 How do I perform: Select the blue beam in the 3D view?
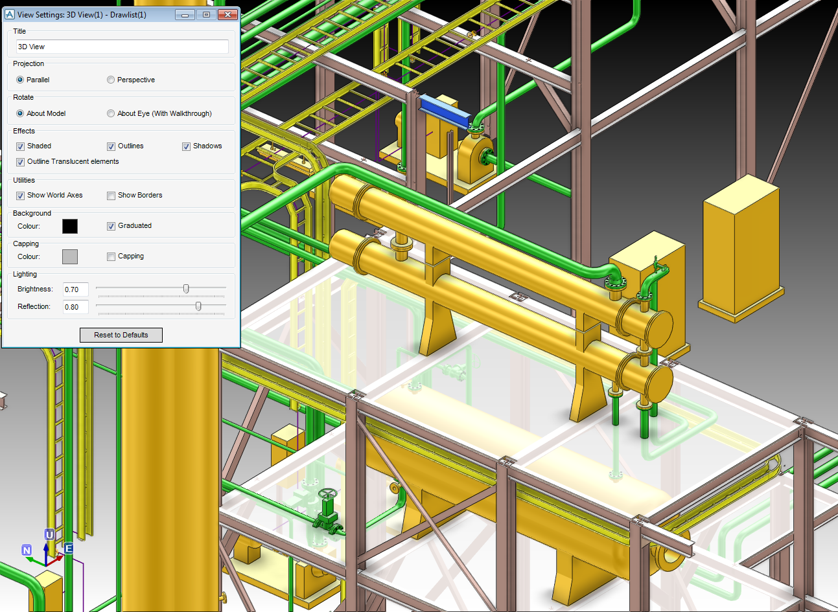coord(445,113)
